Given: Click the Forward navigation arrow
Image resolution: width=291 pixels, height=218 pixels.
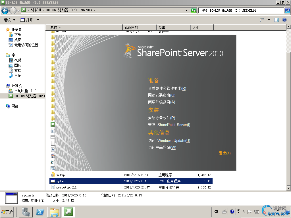Looking at the screenshot, I should (x=13, y=11).
